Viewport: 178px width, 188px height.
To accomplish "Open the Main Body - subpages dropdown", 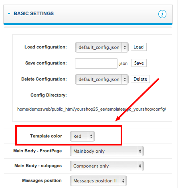I will tap(107, 166).
